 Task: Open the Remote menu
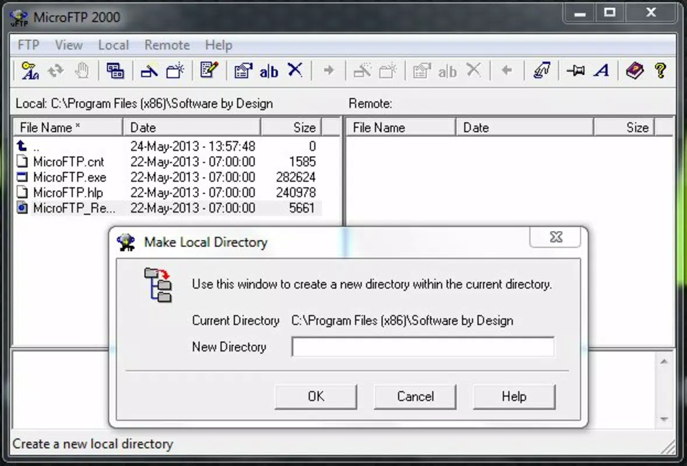167,45
